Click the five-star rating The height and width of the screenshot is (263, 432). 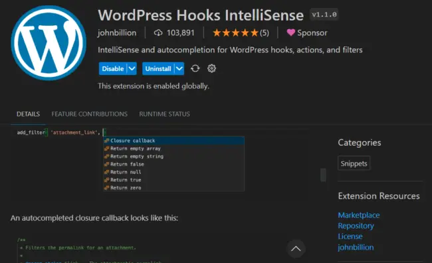pyautogui.click(x=235, y=33)
